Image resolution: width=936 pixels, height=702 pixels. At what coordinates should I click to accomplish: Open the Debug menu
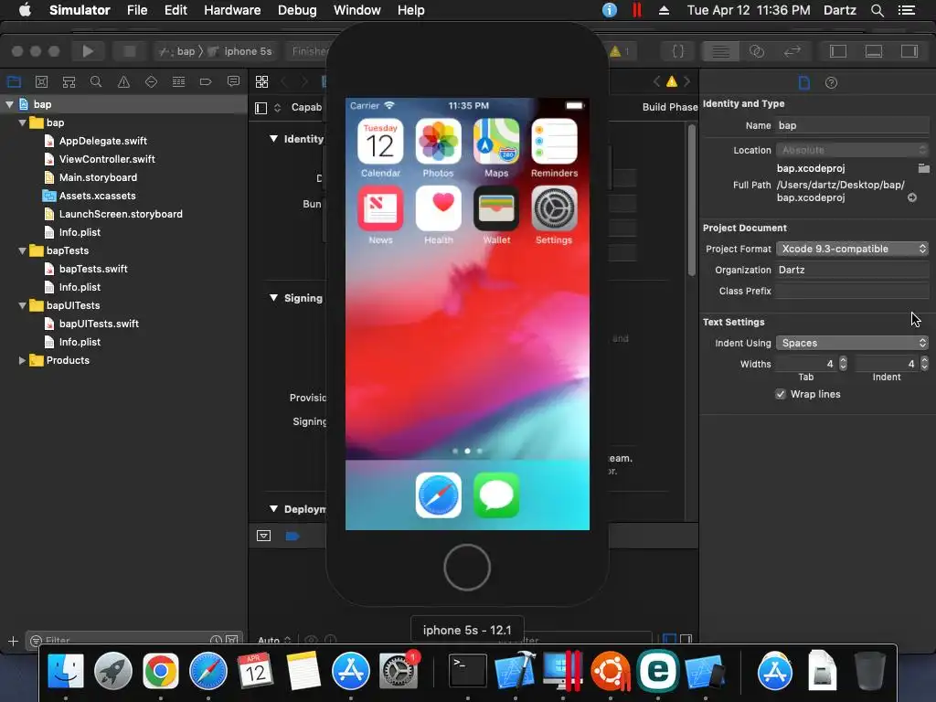coord(297,10)
